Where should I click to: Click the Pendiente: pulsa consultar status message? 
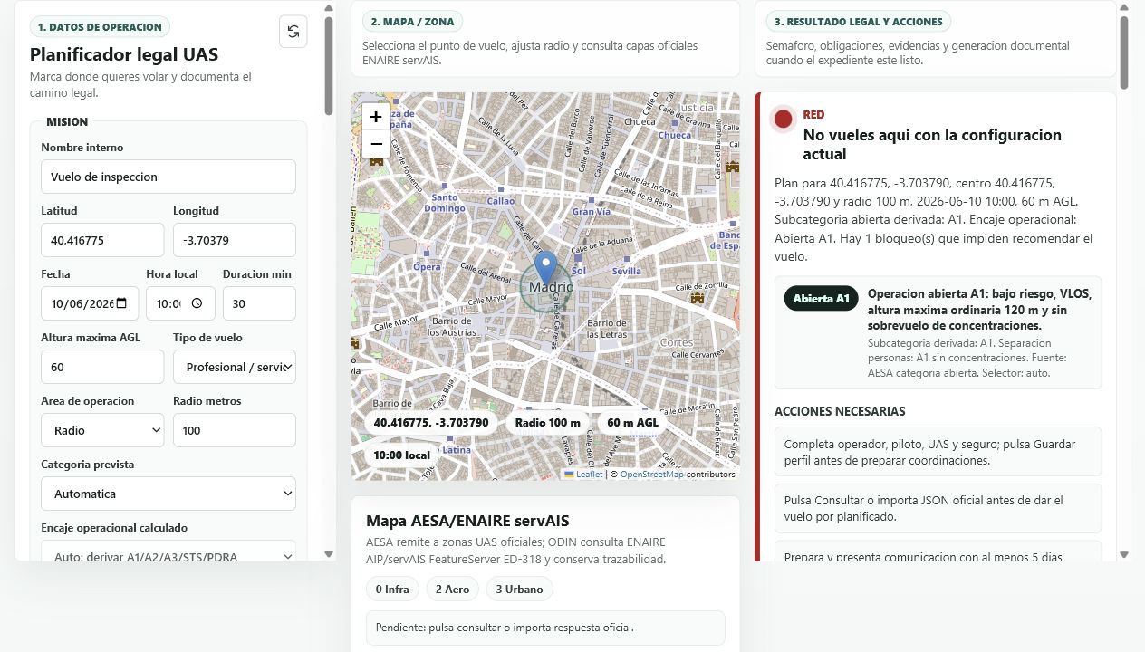coord(545,628)
